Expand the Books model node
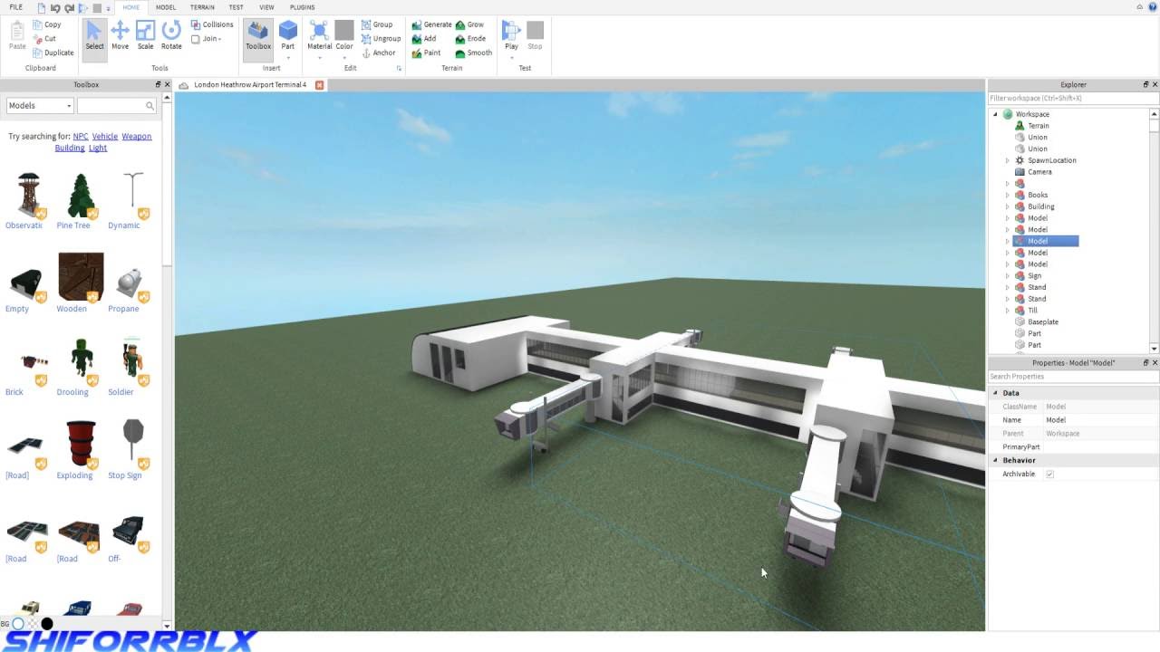Screen dimensions: 1160x652 pos(1007,195)
